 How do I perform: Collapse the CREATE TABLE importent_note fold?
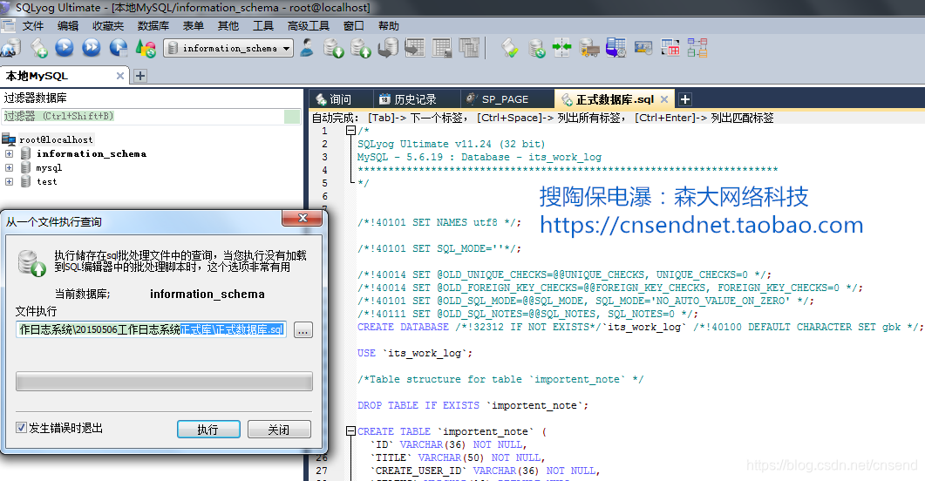(x=350, y=431)
